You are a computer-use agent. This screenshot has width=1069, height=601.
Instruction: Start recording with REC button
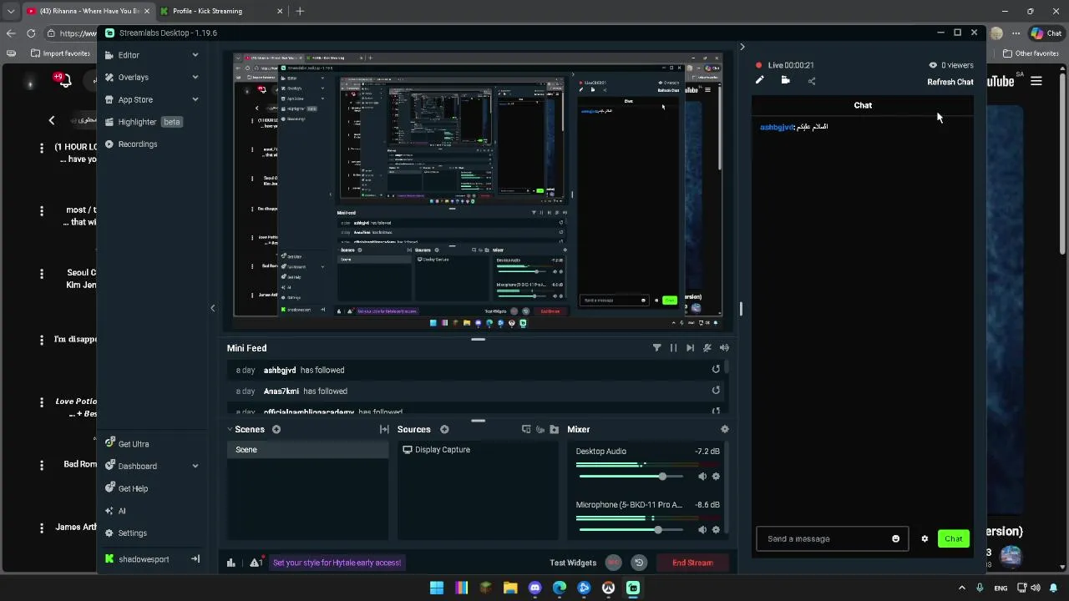(614, 563)
